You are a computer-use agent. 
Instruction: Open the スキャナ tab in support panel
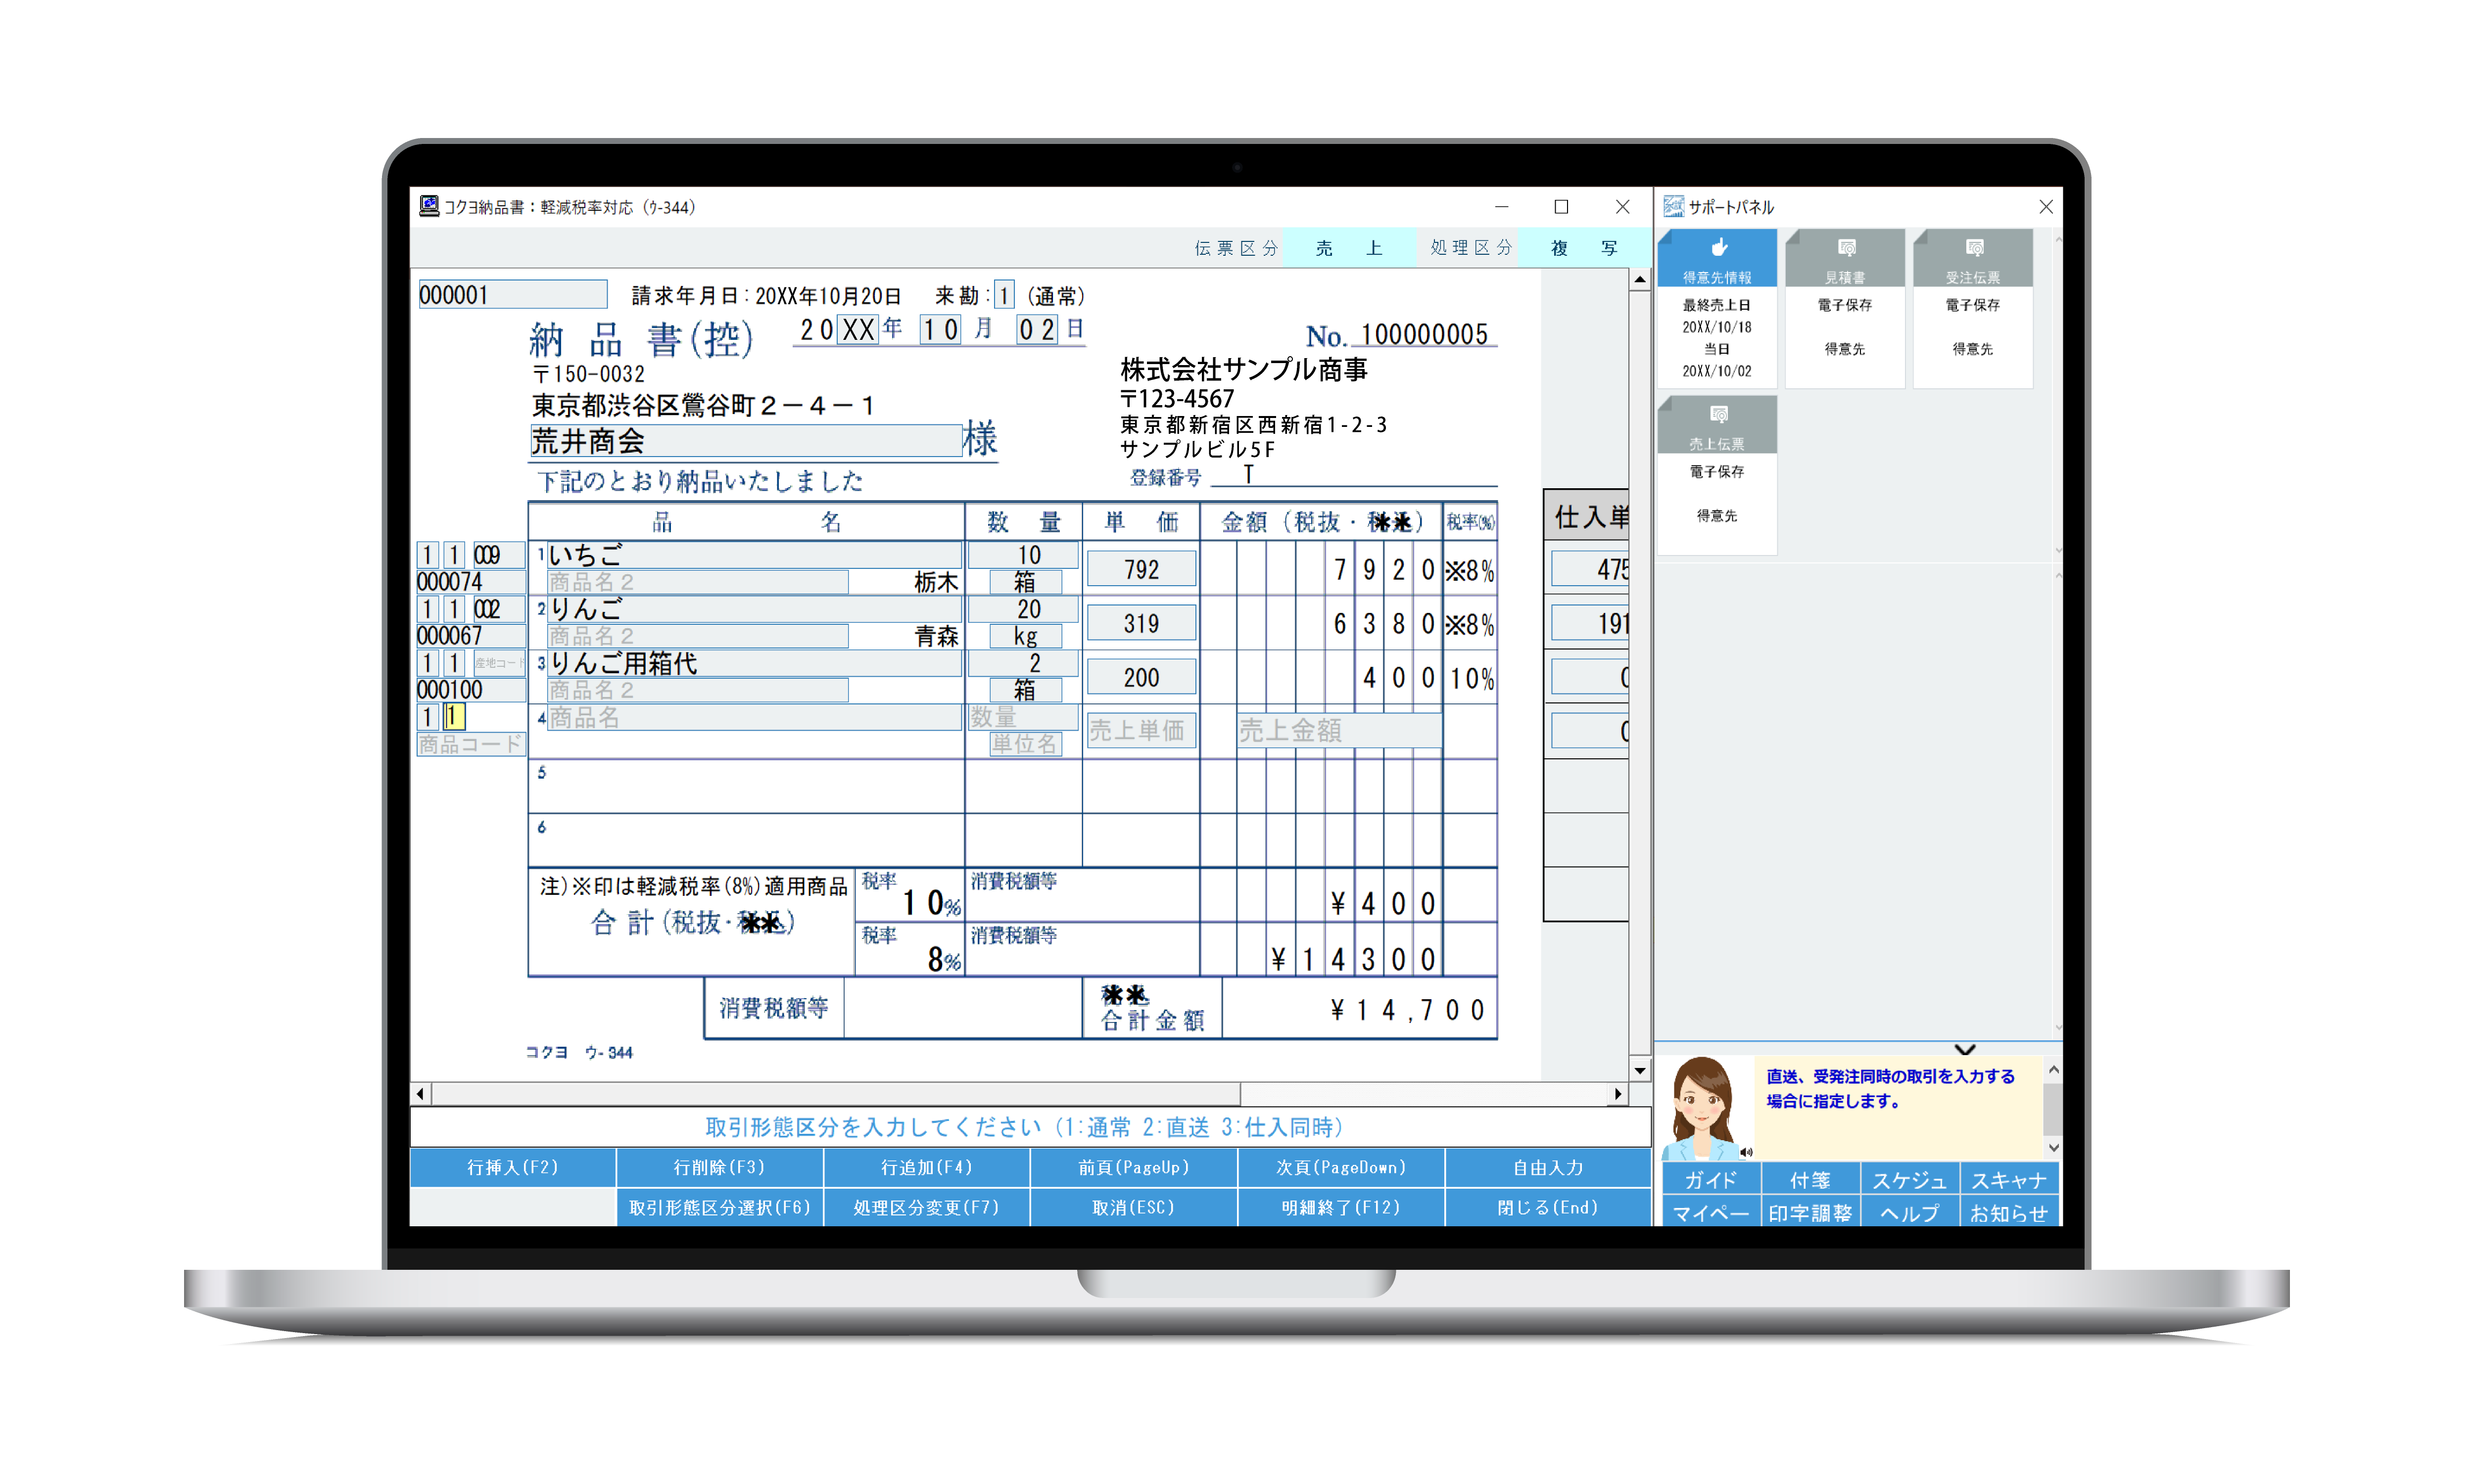click(x=2009, y=1179)
